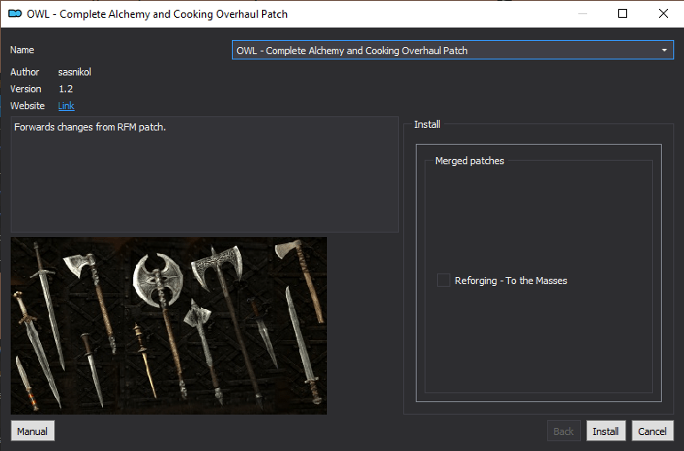Click the Back button

pyautogui.click(x=563, y=431)
